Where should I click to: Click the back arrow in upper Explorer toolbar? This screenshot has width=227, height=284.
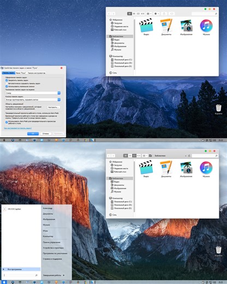click(x=109, y=14)
